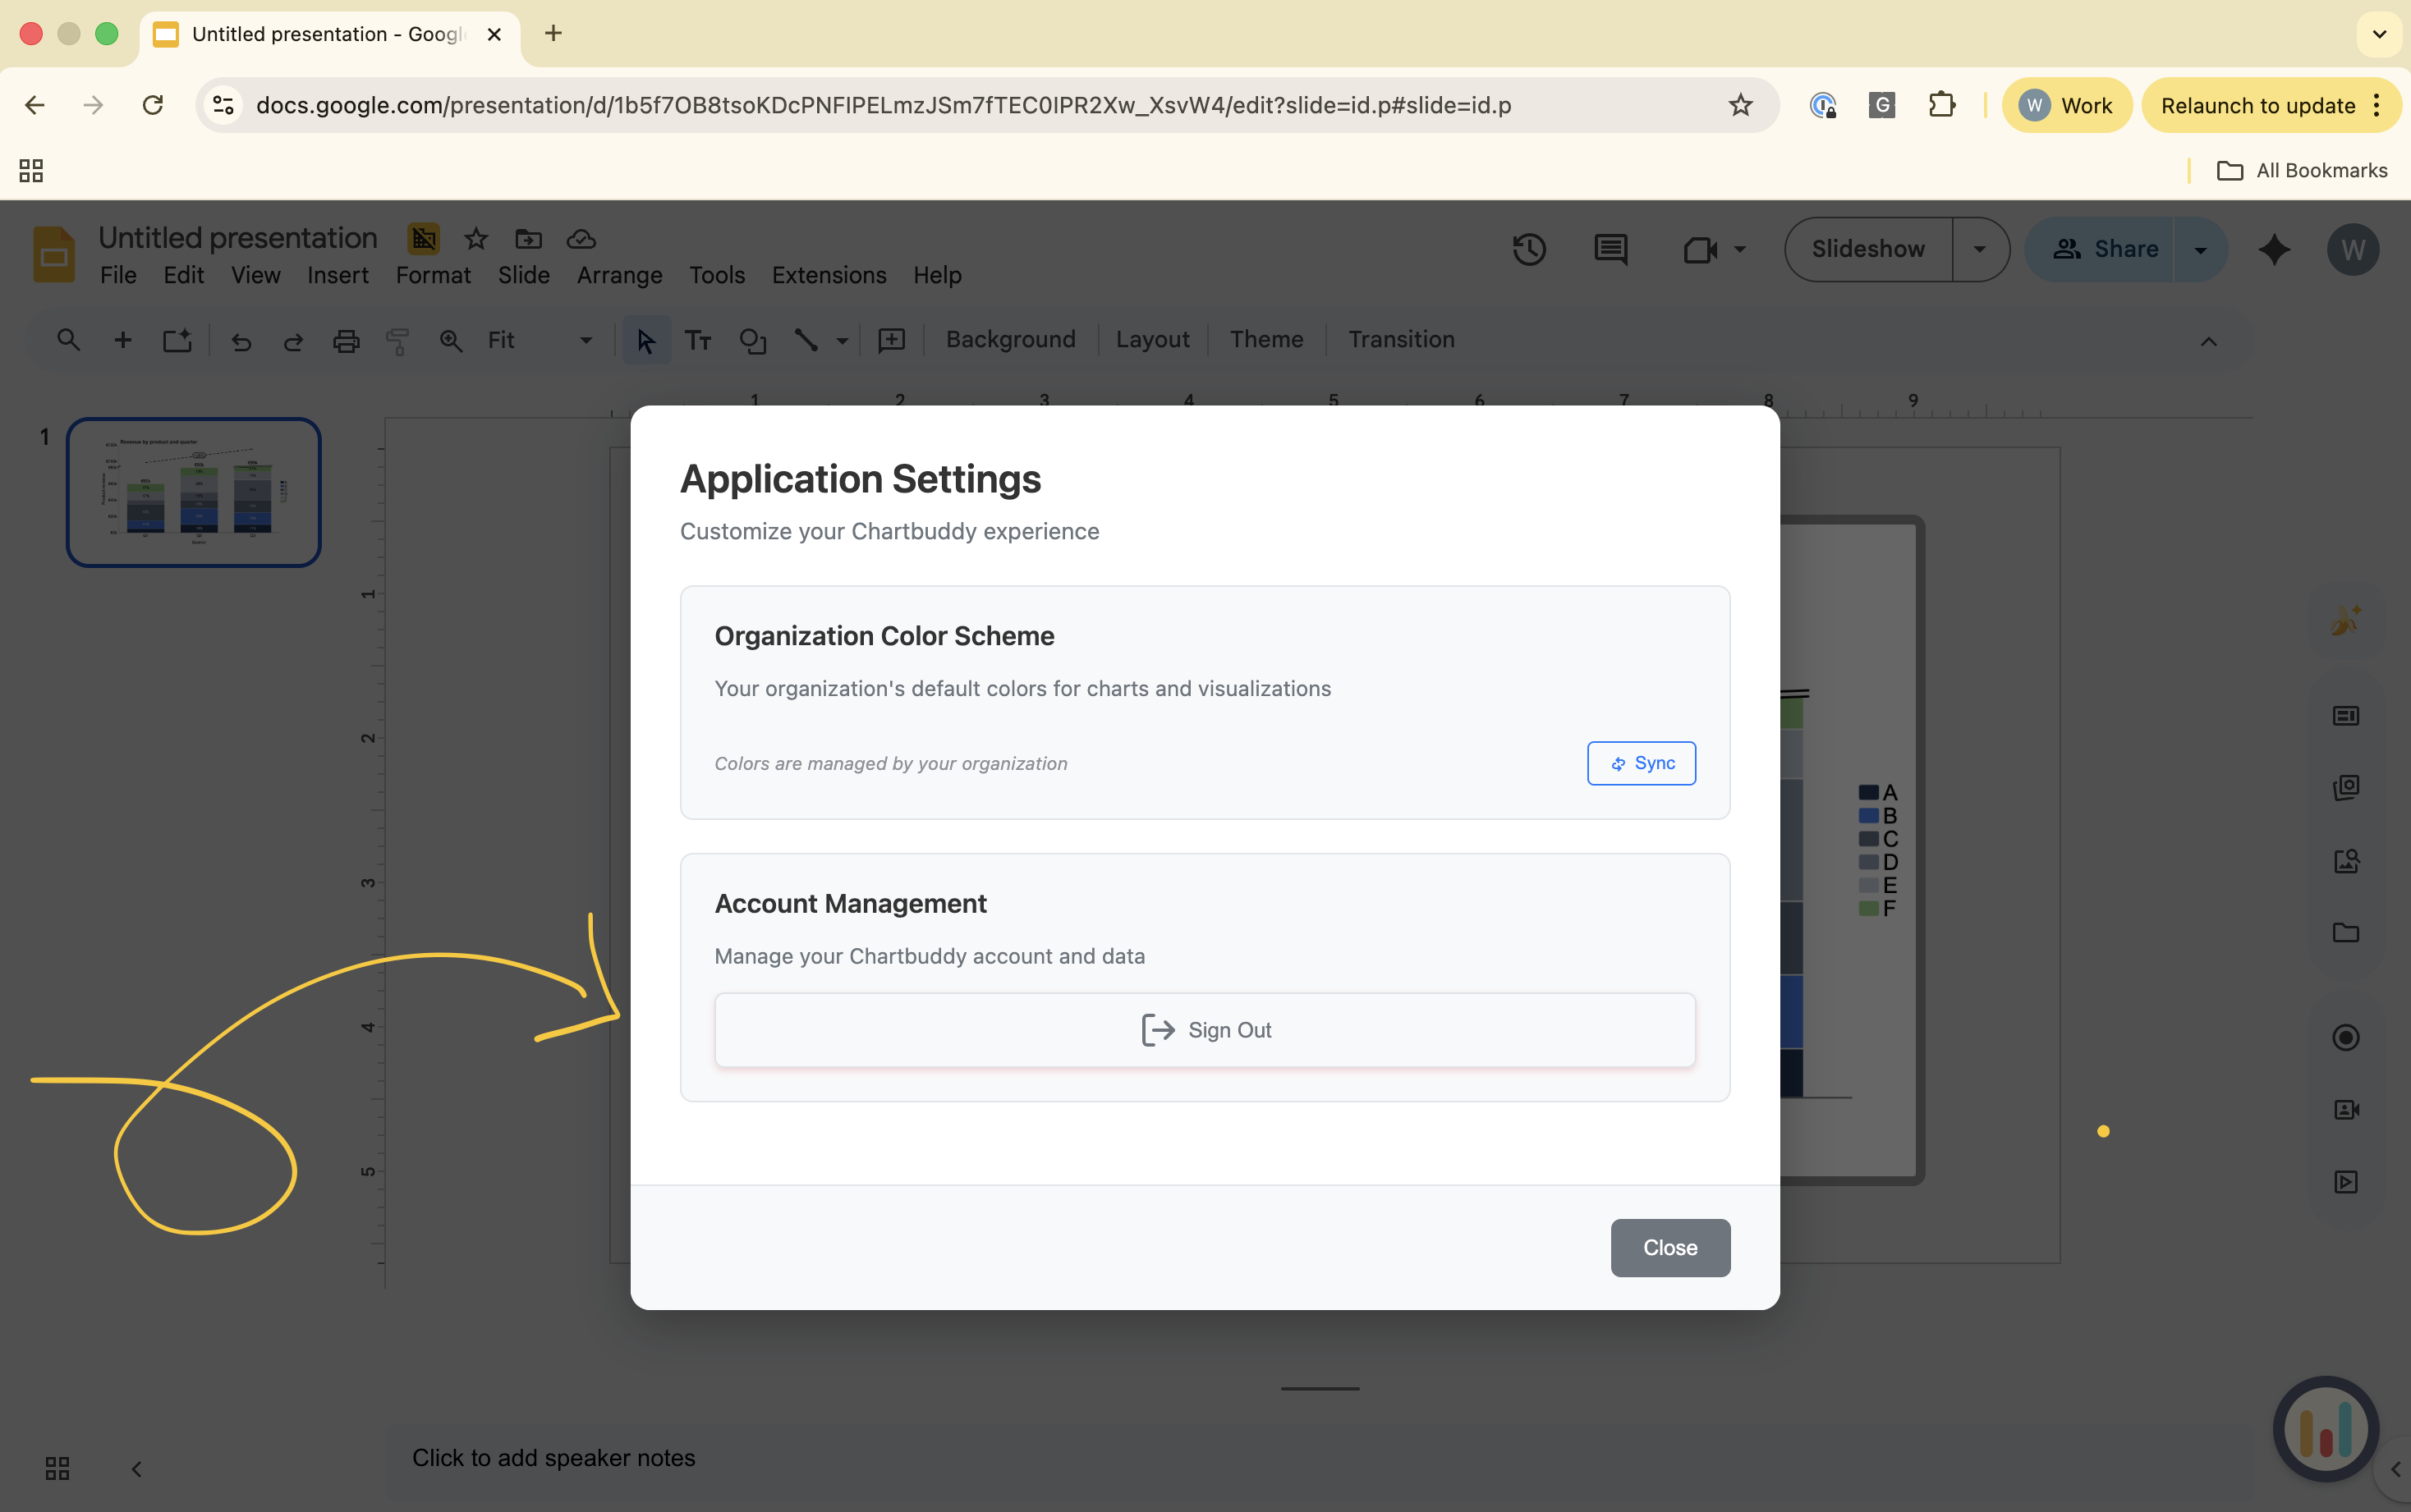Viewport: 2411px width, 1512px height.
Task: Open the Line tool dropdown arrow
Action: tap(840, 340)
